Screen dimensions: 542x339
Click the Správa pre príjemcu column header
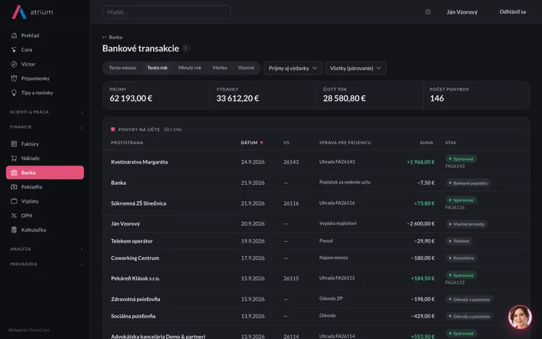345,143
